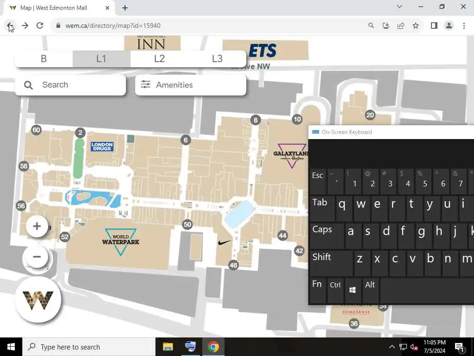Click entrance marker 58
Screen dimensions: 474x356
(24, 166)
